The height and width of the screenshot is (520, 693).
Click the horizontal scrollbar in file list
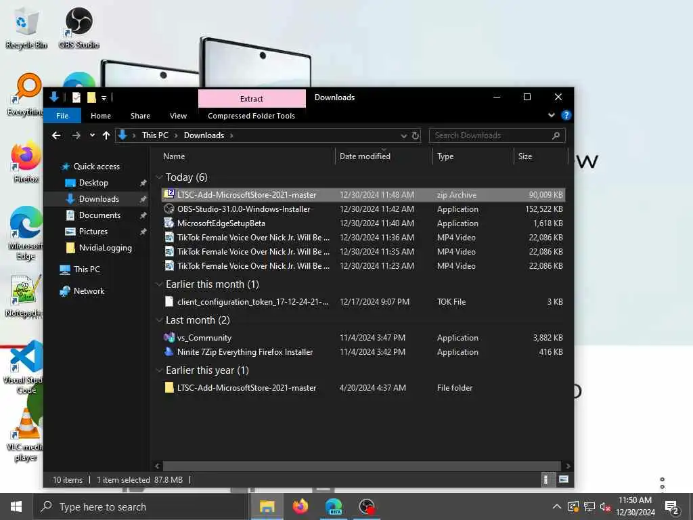point(361,466)
